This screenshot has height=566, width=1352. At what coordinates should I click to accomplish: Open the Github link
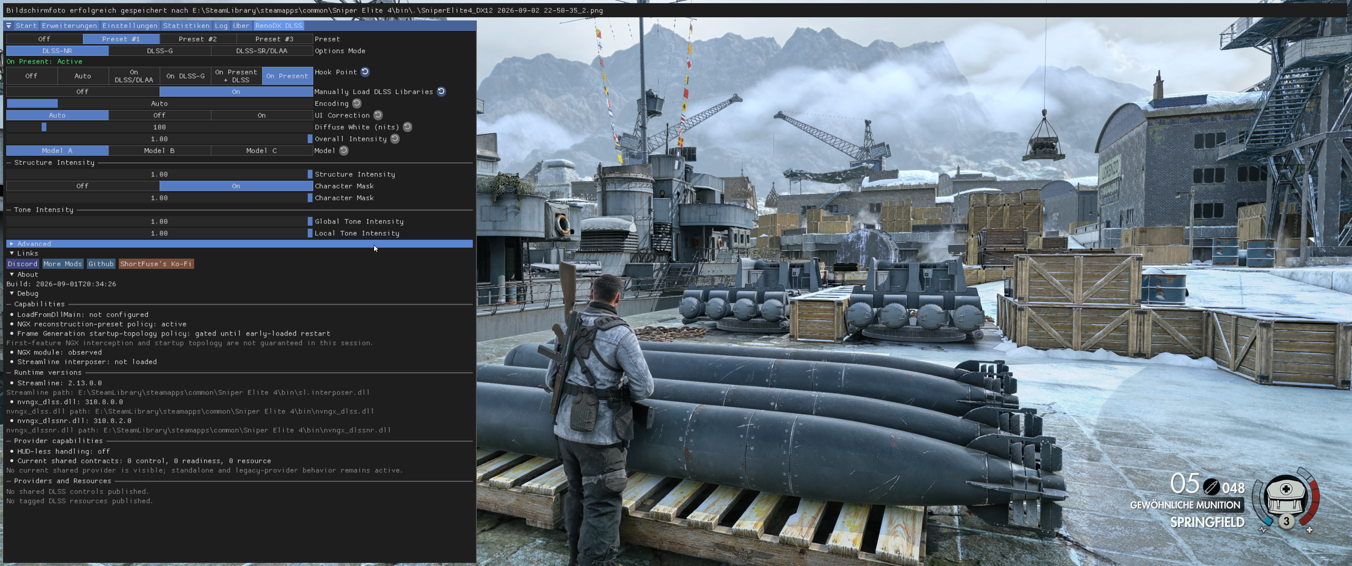point(101,264)
